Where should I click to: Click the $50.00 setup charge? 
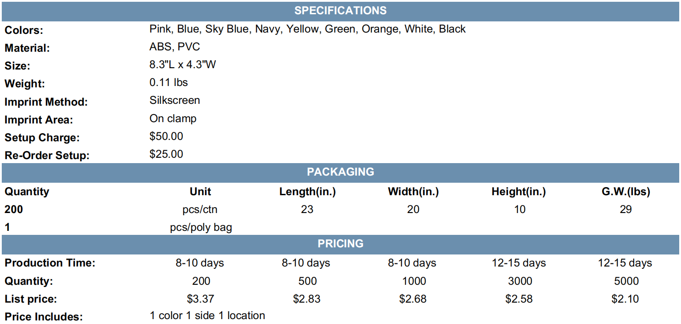pos(166,136)
